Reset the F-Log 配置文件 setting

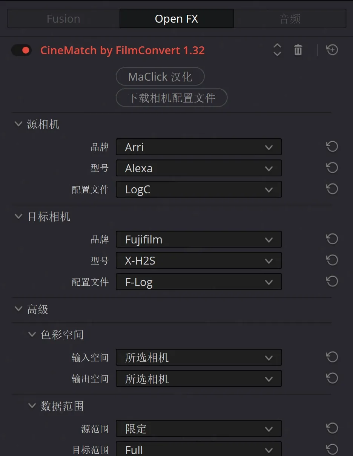(x=332, y=282)
